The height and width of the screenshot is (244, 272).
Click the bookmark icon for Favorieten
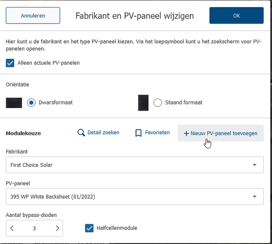pos(138,133)
